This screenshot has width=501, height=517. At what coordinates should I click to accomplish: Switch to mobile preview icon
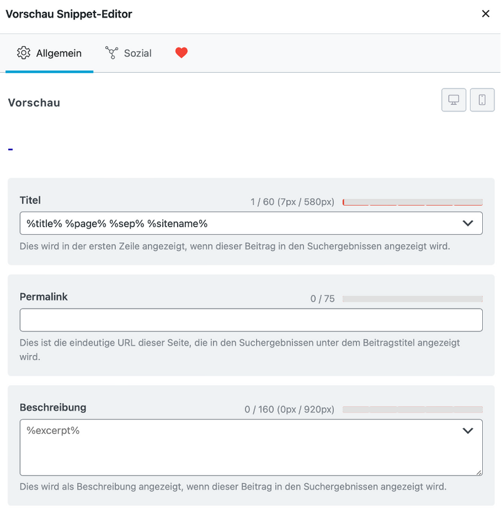482,100
